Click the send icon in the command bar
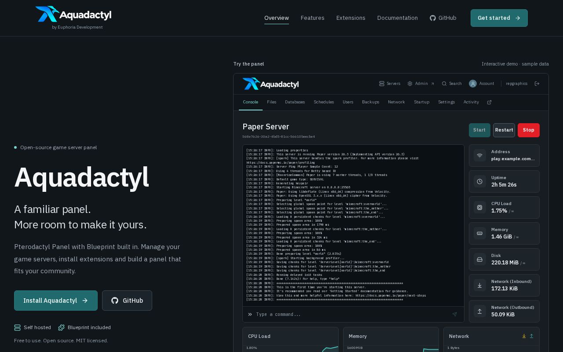The width and height of the screenshot is (563, 352). click(x=455, y=315)
